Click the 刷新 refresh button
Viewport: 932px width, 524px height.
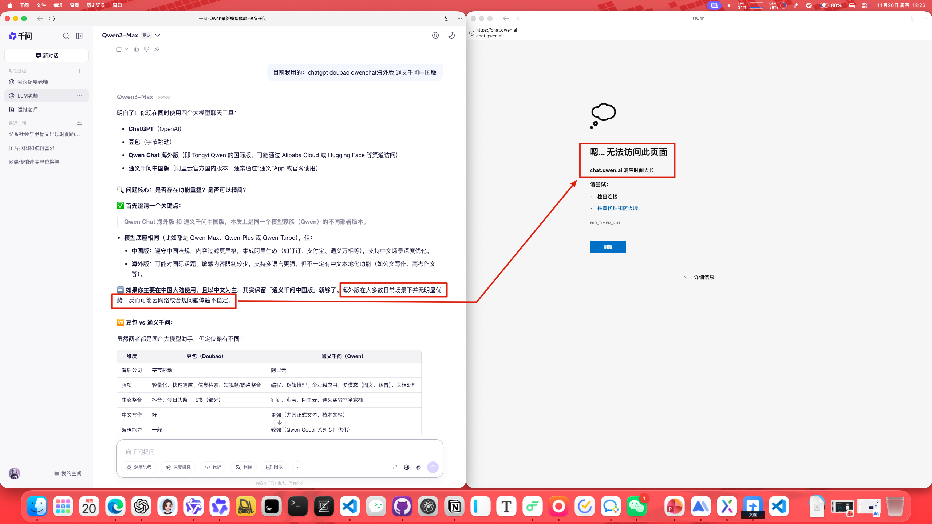coord(608,247)
